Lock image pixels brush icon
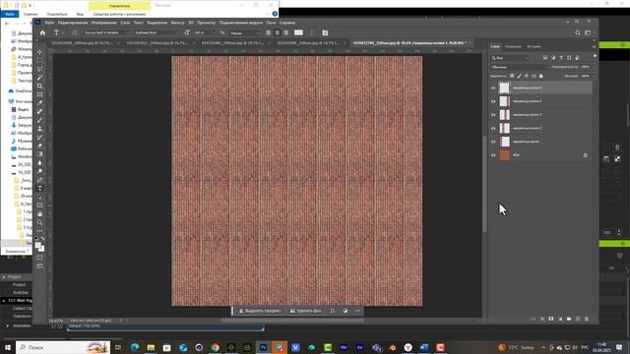This screenshot has width=630, height=354. 519,76
